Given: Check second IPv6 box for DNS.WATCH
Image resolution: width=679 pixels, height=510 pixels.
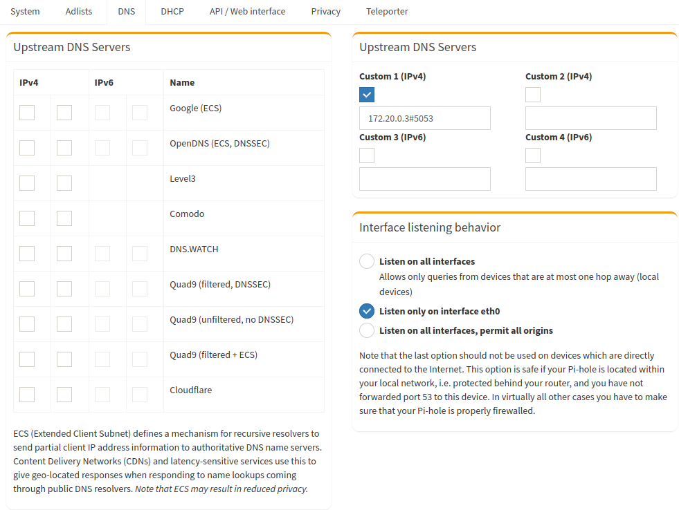Looking at the screenshot, I should click(139, 253).
